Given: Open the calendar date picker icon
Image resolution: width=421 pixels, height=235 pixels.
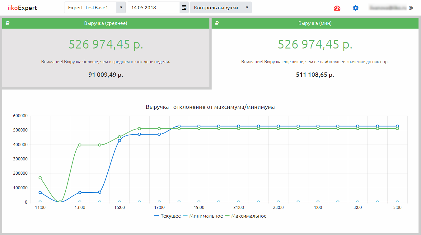Looking at the screenshot, I should click(184, 8).
